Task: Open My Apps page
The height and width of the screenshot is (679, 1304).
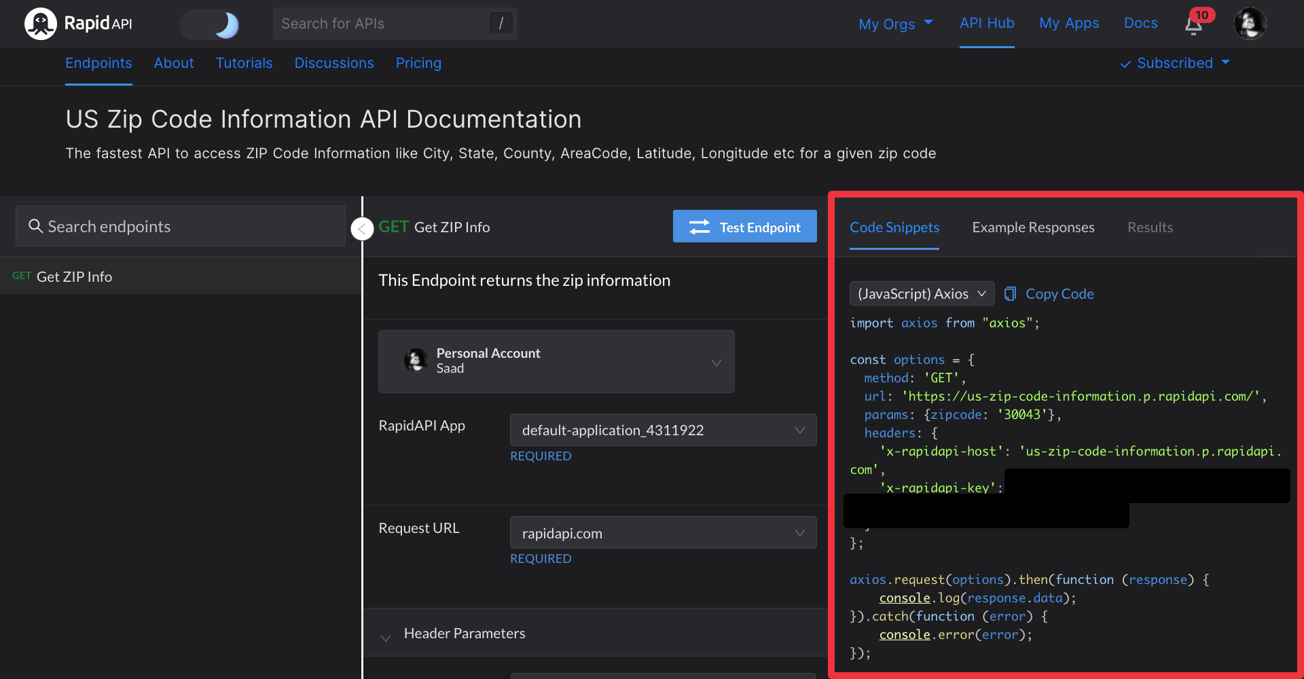Action: tap(1069, 23)
